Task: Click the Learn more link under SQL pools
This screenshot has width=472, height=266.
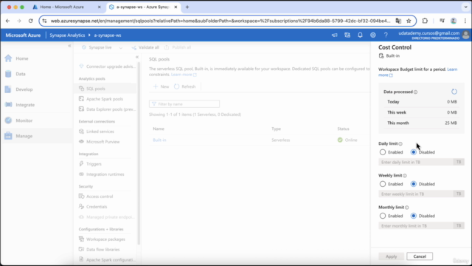Action: (x=184, y=75)
